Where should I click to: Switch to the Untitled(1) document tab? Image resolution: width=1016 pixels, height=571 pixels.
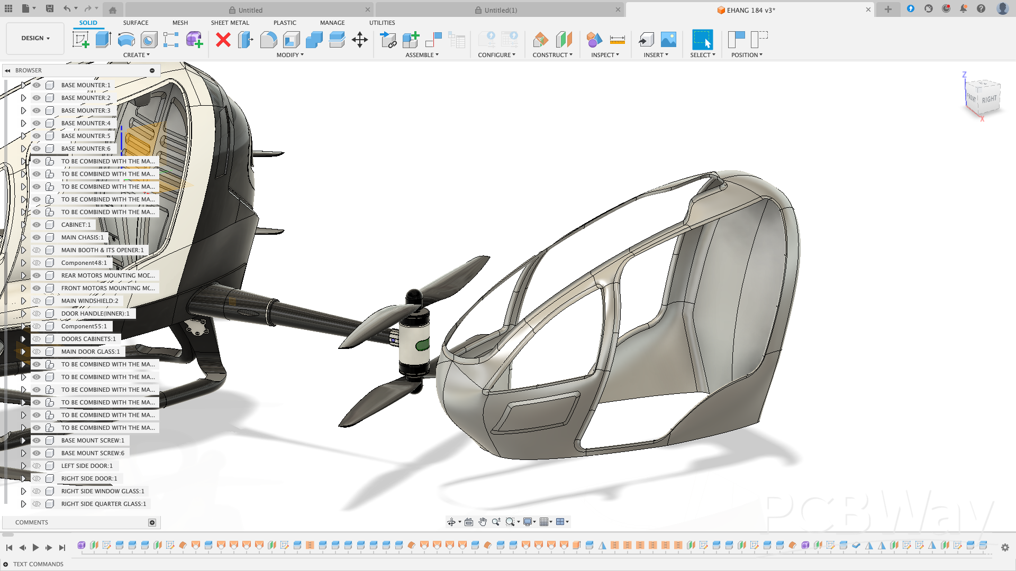pos(500,10)
